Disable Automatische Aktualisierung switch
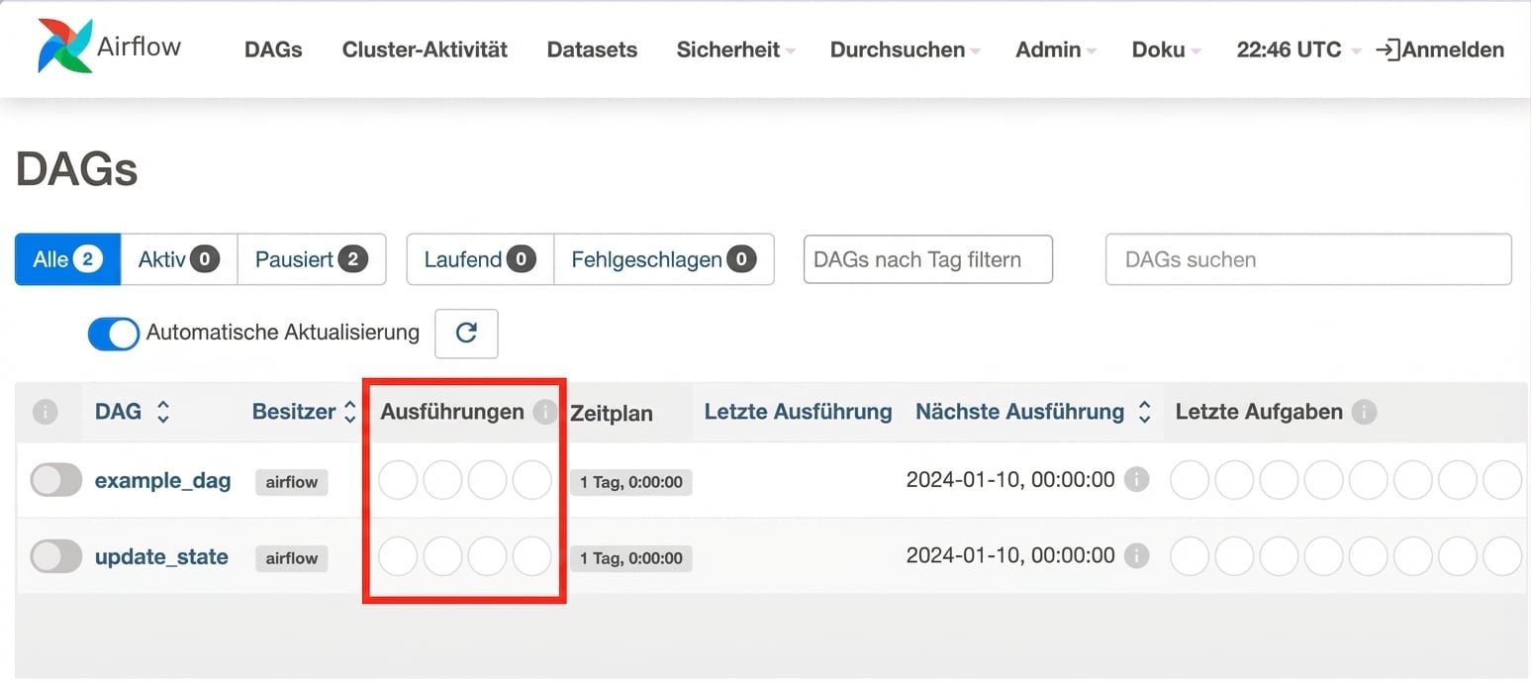Screen dimensions: 1531x681 114,334
